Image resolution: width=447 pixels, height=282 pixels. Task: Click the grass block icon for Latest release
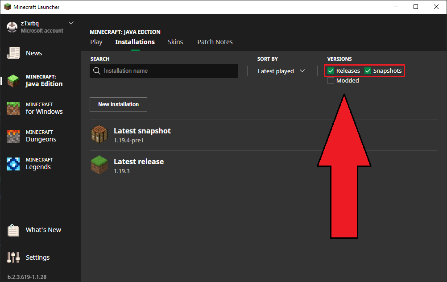click(99, 165)
